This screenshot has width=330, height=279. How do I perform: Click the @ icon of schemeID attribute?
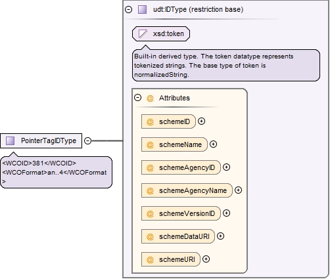[x=150, y=121]
